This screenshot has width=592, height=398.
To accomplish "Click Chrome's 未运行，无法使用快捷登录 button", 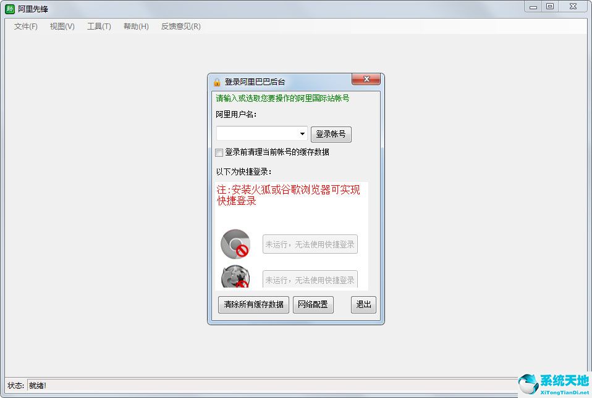I will (x=310, y=244).
